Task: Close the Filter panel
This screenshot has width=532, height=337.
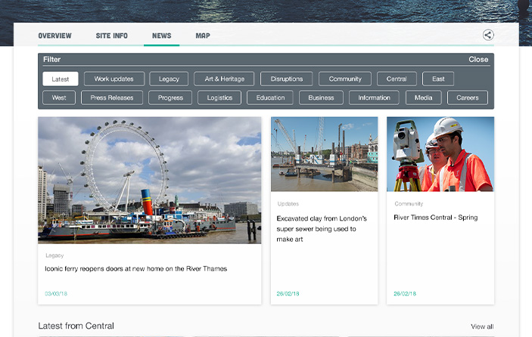Action: (x=478, y=60)
